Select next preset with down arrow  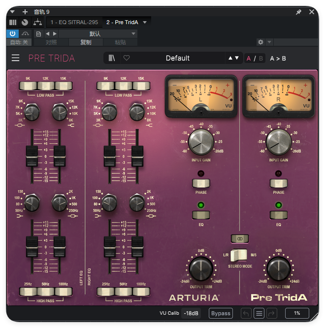pos(237,58)
